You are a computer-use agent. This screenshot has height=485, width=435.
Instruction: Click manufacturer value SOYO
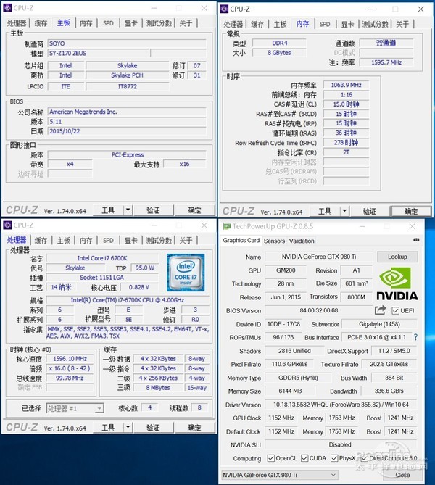tap(127, 43)
